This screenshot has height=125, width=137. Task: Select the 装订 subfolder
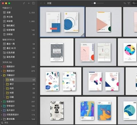coord(20,84)
